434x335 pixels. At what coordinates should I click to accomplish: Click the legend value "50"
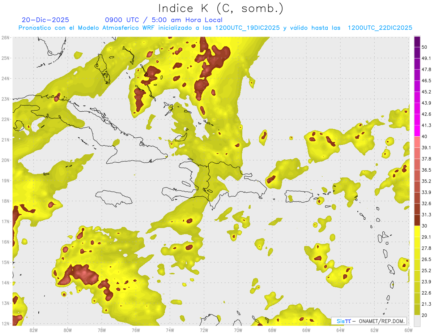[x=425, y=47]
